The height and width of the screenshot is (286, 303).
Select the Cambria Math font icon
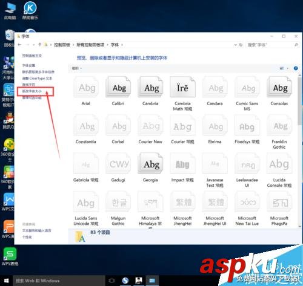pyautogui.click(x=183, y=87)
